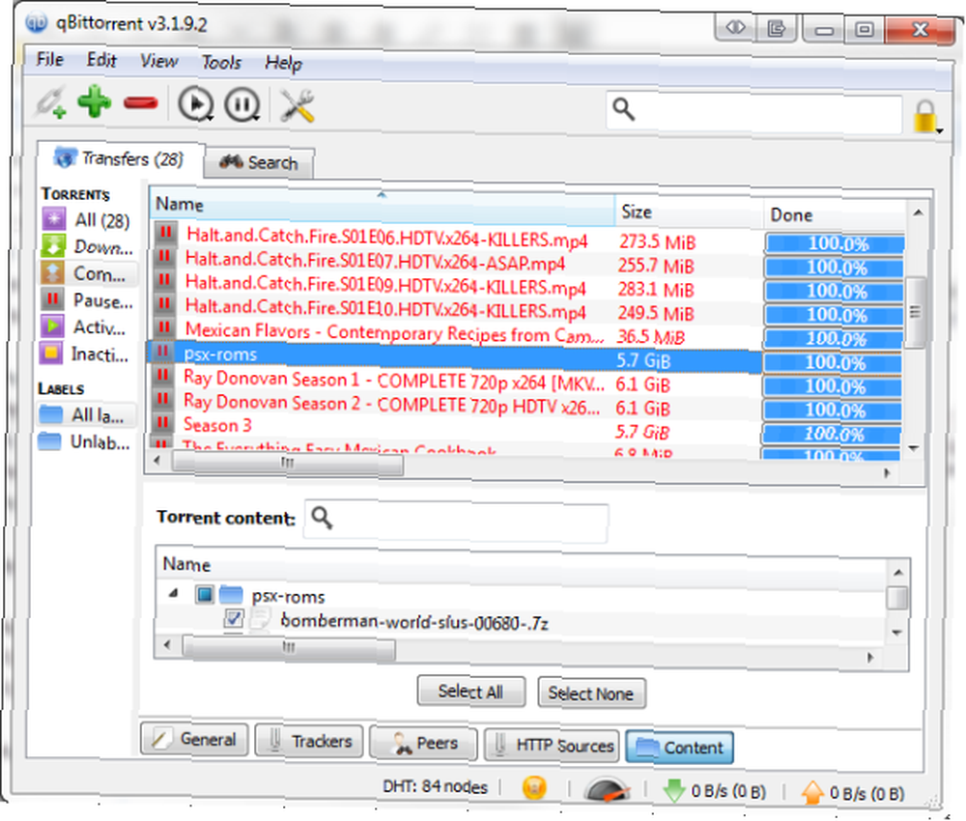Select the Unlabeled folder
Image resolution: width=966 pixels, height=821 pixels.
click(x=84, y=441)
